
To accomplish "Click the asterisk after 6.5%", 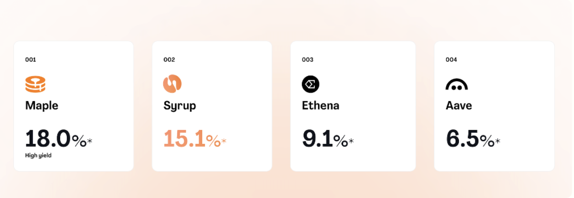I will pyautogui.click(x=497, y=141).
